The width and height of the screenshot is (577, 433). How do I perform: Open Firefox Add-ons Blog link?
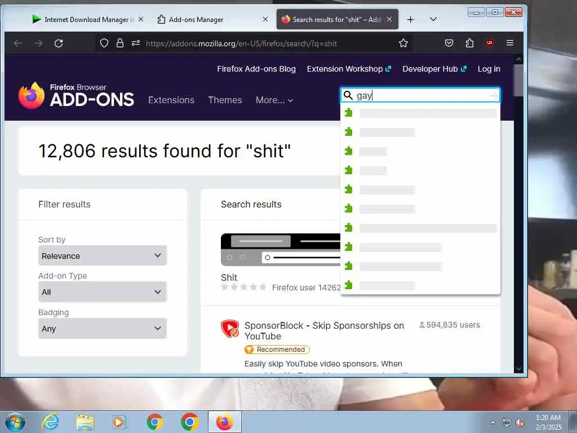pos(256,69)
